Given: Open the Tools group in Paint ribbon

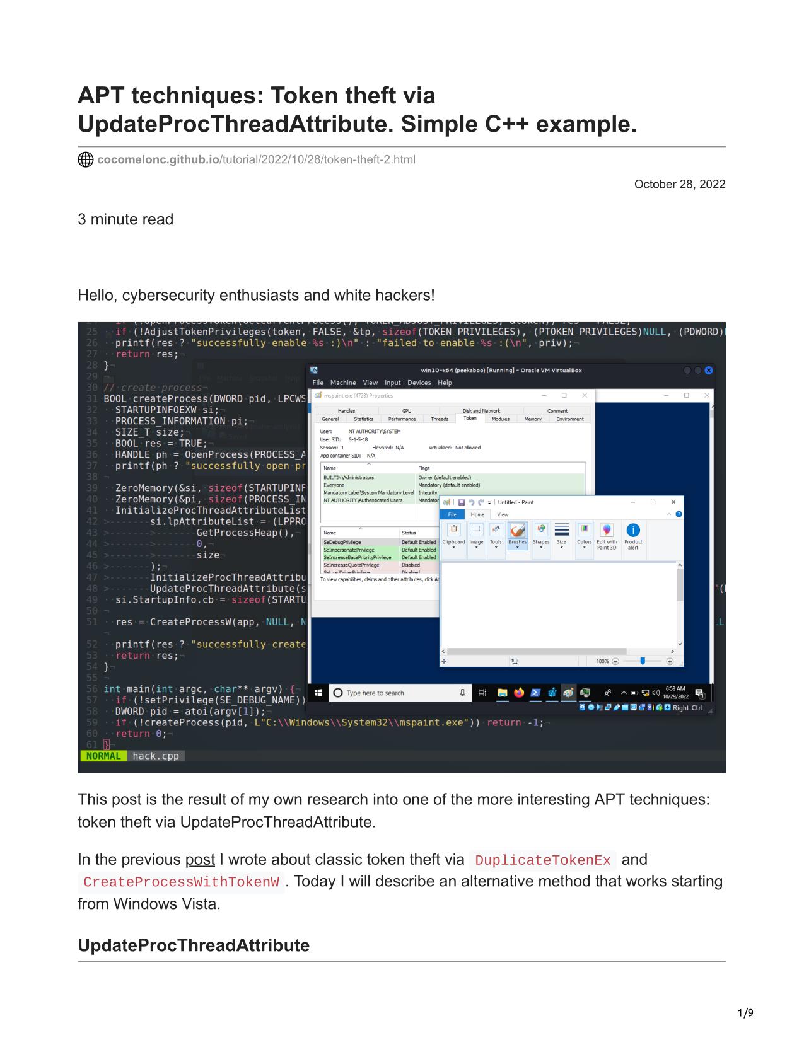Looking at the screenshot, I should (x=496, y=536).
